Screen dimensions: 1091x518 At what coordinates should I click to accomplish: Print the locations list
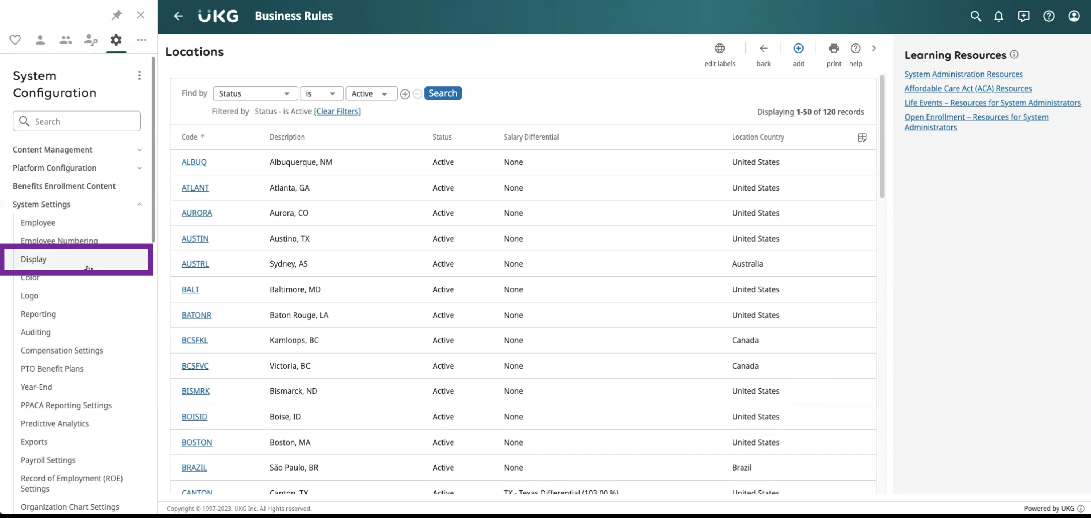pos(834,55)
